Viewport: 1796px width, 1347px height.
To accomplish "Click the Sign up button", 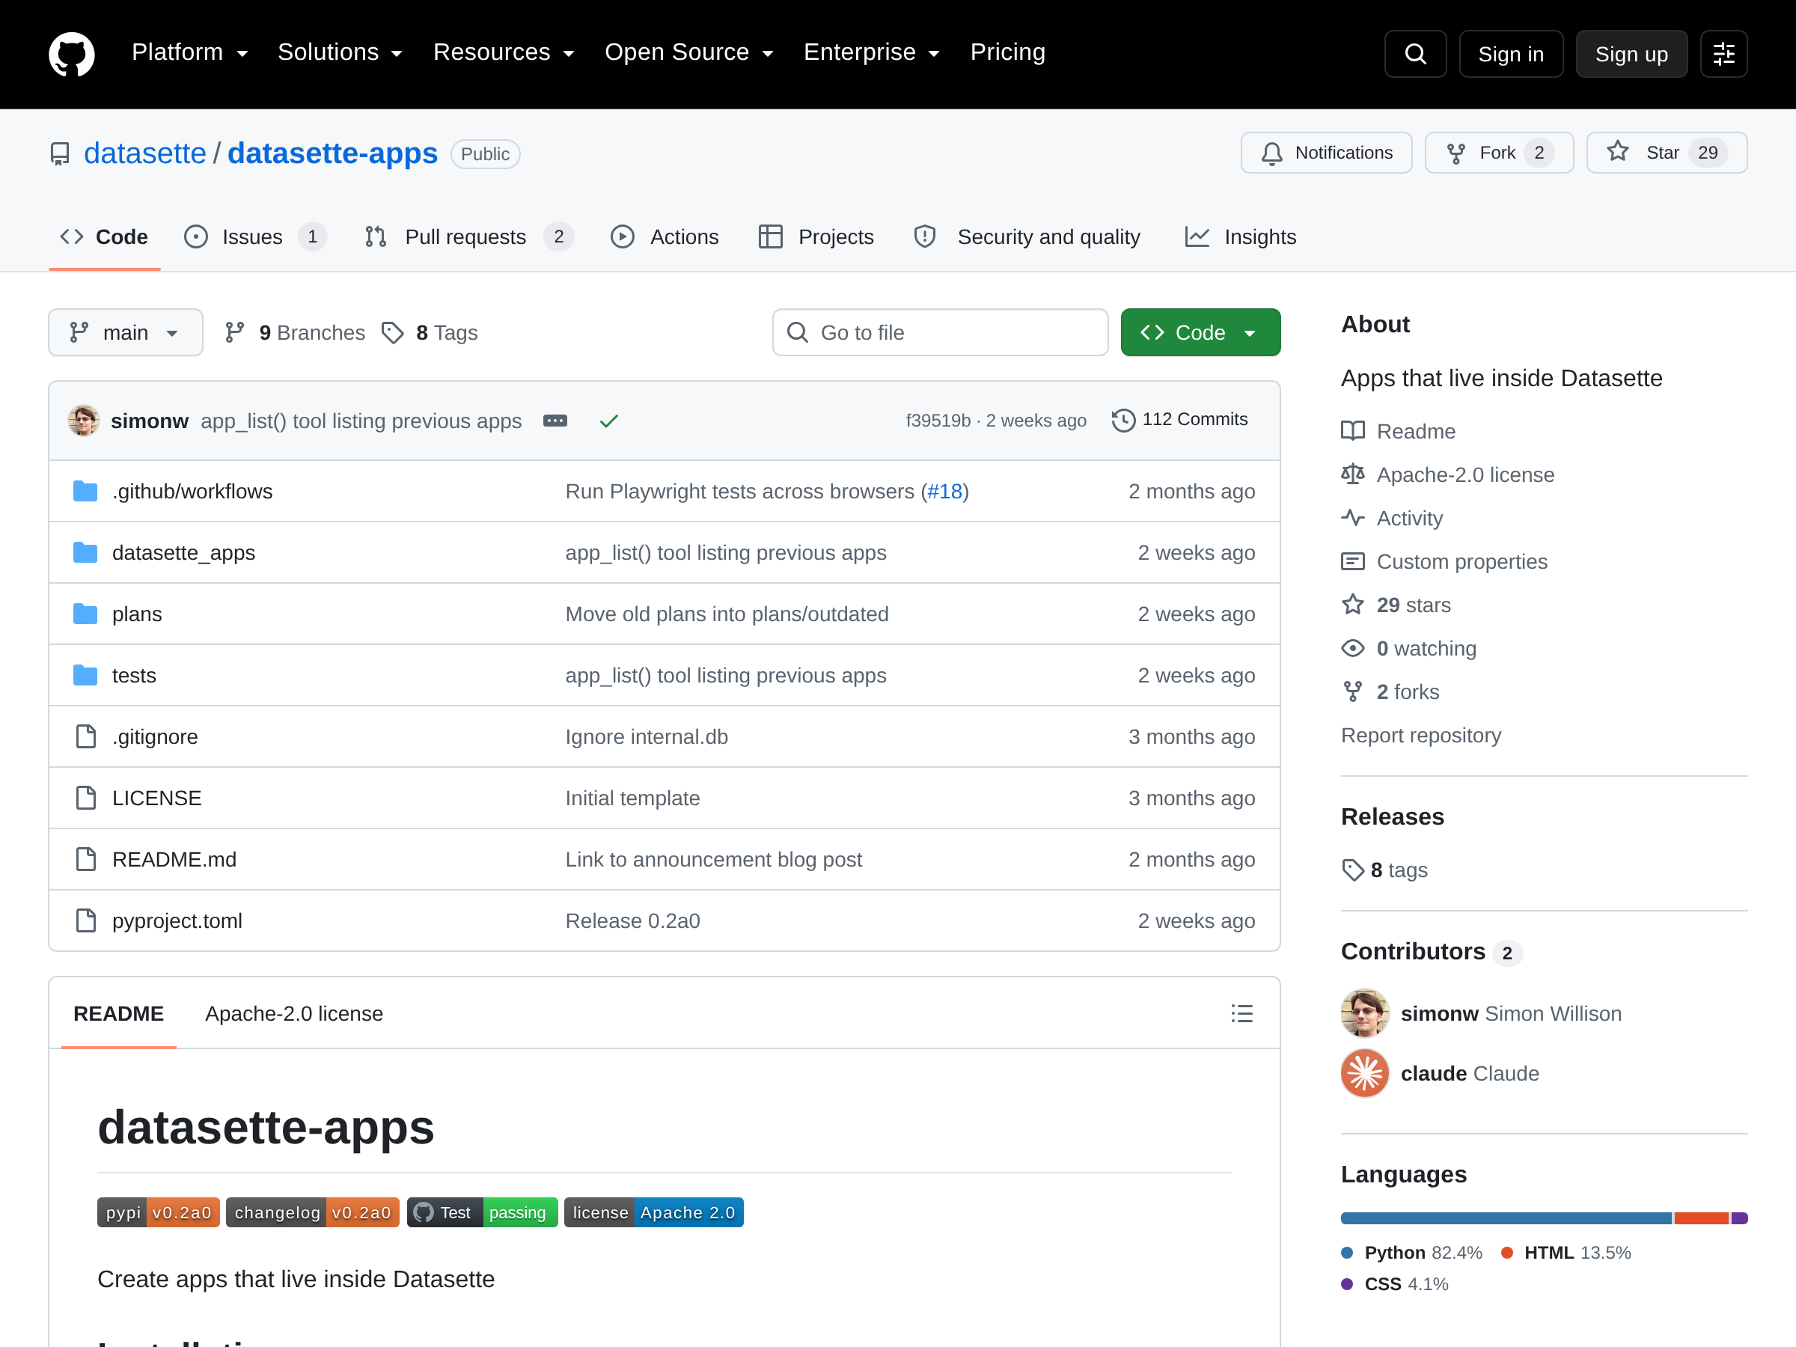I will 1631,54.
